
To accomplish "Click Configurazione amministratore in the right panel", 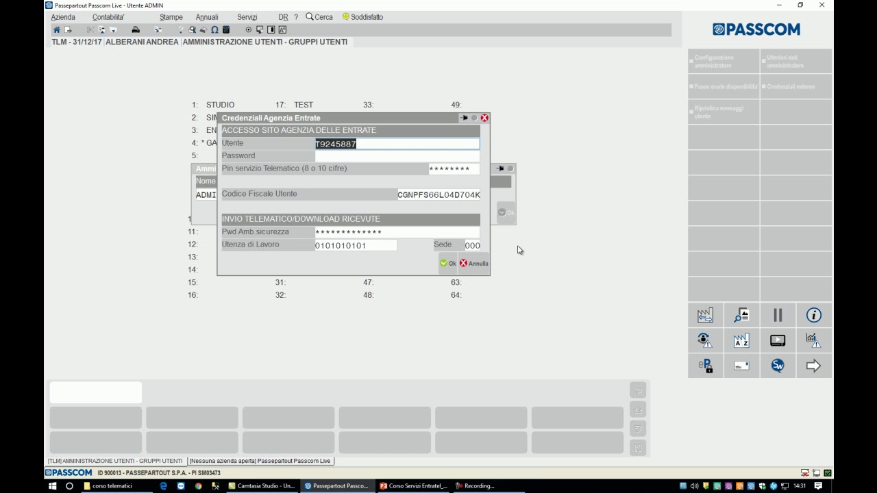I will [x=724, y=62].
